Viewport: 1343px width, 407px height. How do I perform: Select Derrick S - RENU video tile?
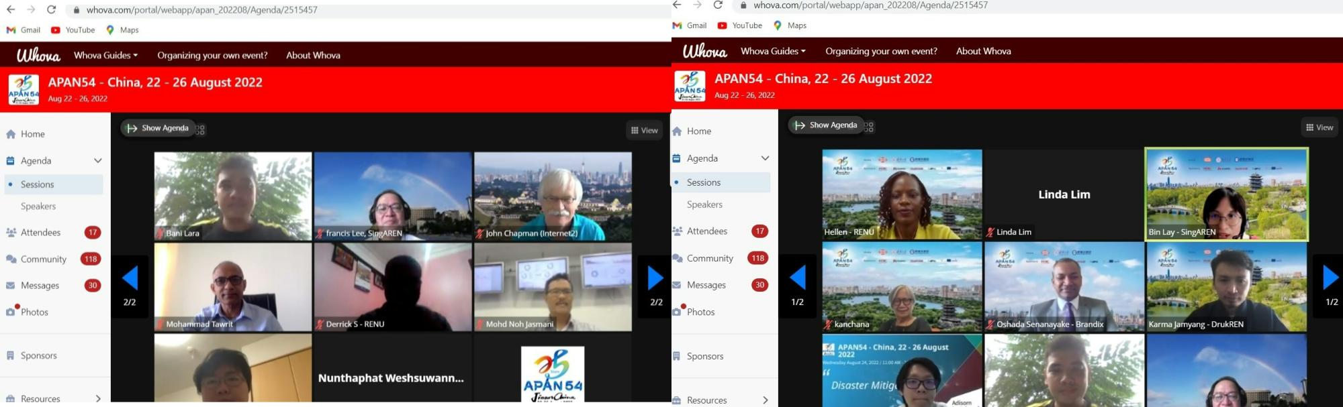393,287
